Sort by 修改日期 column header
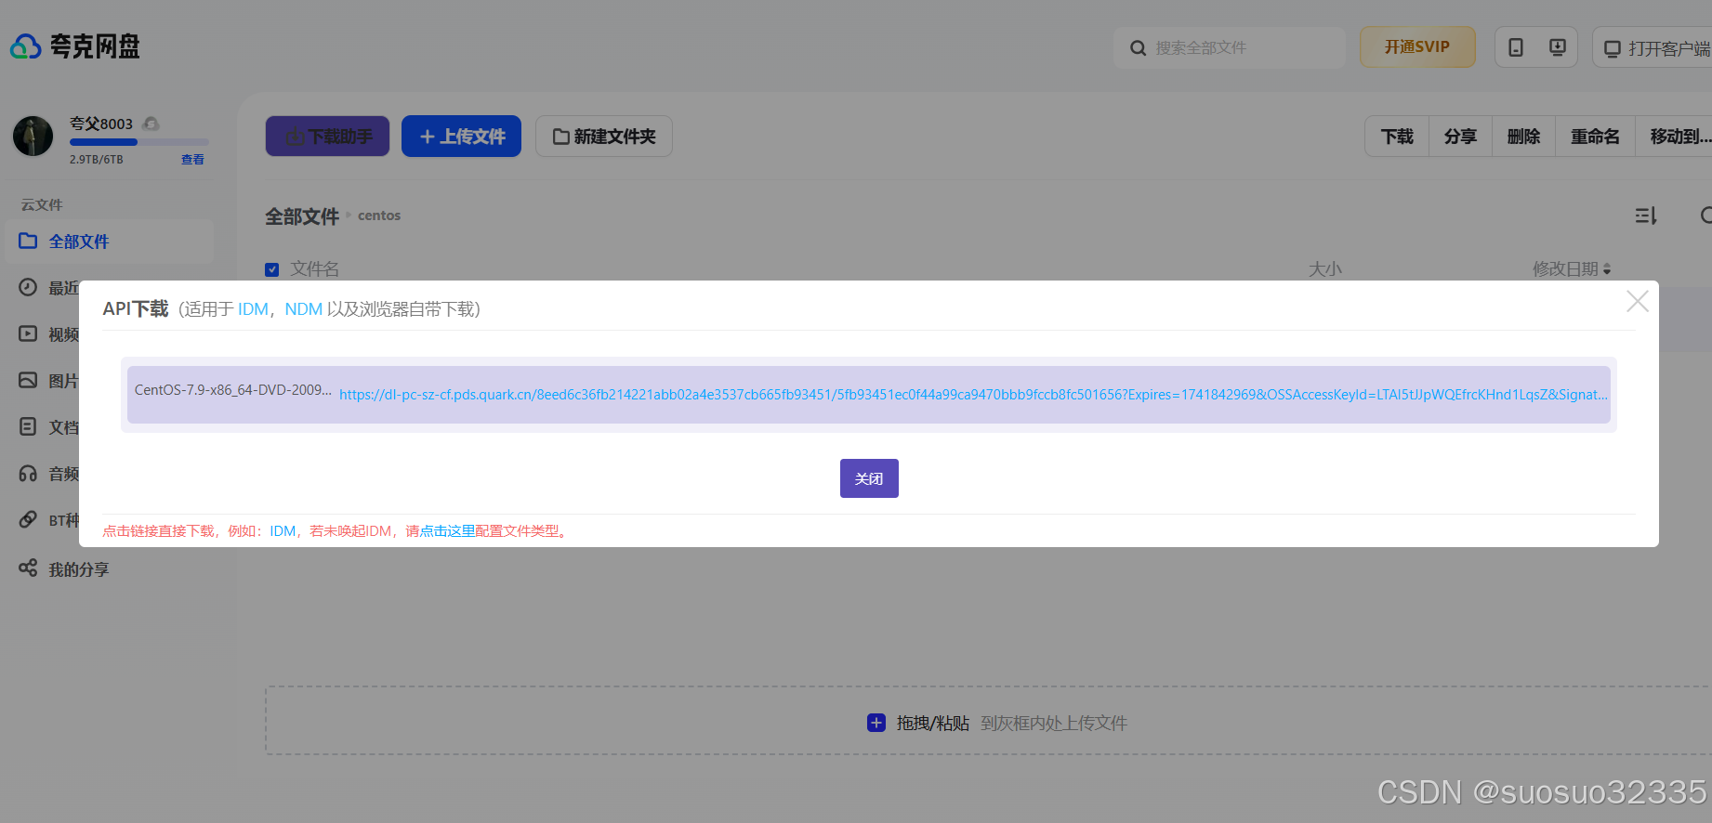The height and width of the screenshot is (823, 1712). tap(1572, 268)
